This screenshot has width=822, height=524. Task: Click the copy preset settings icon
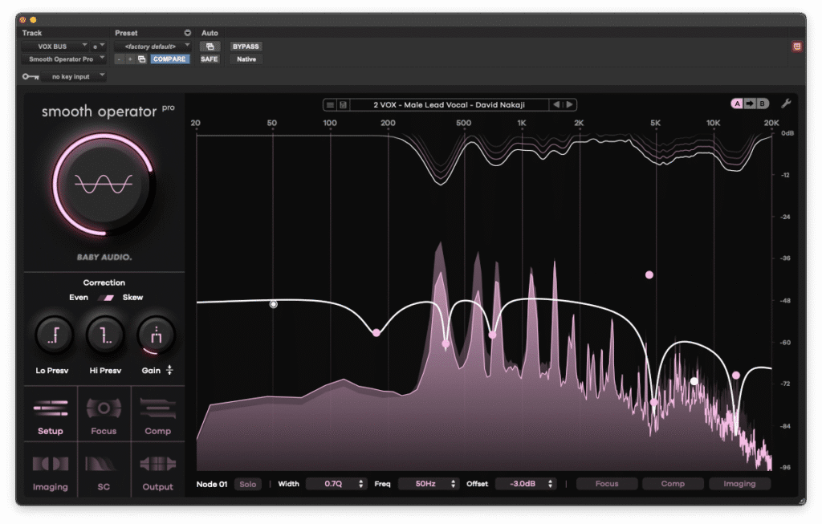click(x=141, y=59)
